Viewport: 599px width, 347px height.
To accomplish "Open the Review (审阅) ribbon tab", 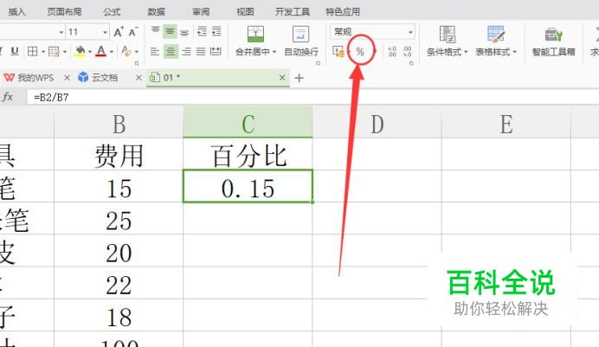I will pos(201,12).
